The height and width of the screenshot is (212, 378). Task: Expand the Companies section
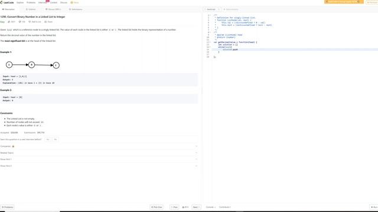[x=99, y=146]
